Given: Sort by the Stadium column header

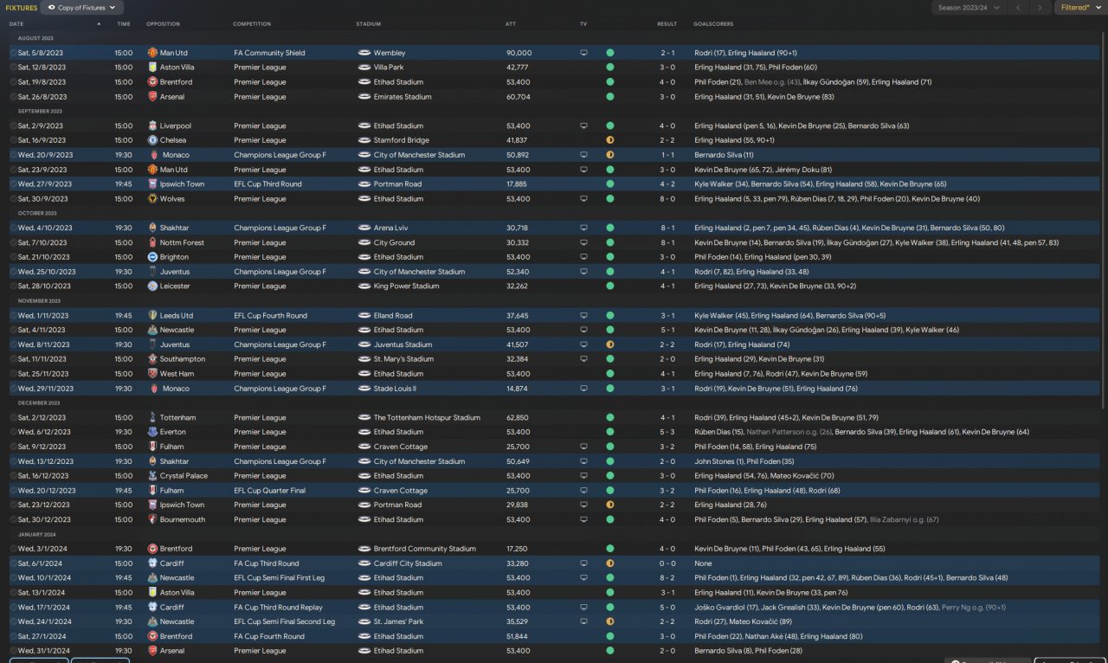Looking at the screenshot, I should point(368,23).
